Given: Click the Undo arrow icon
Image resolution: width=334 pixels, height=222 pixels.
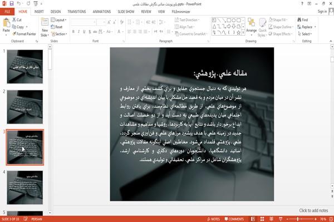Looking at the screenshot, I should [x=19, y=4].
